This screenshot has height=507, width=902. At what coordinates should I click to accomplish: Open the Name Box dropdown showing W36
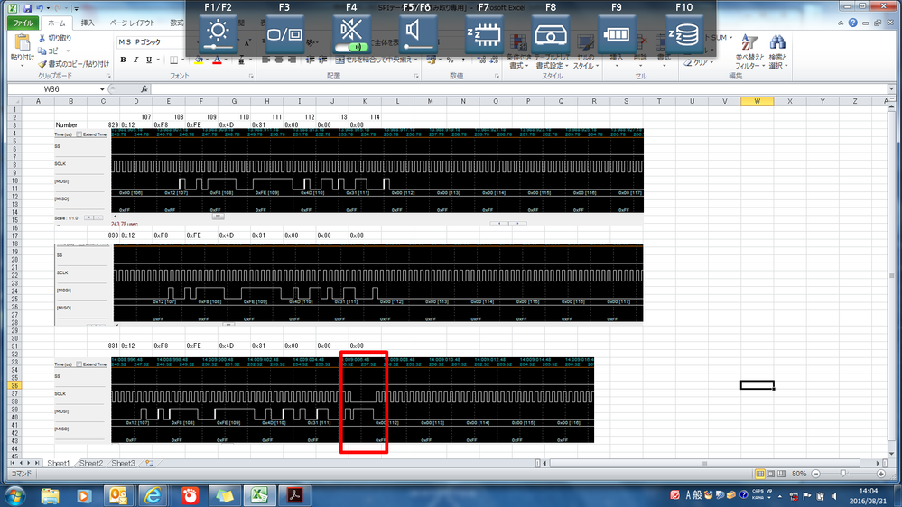point(102,89)
